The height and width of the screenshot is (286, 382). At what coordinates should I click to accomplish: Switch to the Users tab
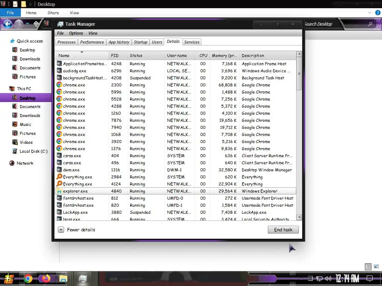click(x=157, y=42)
